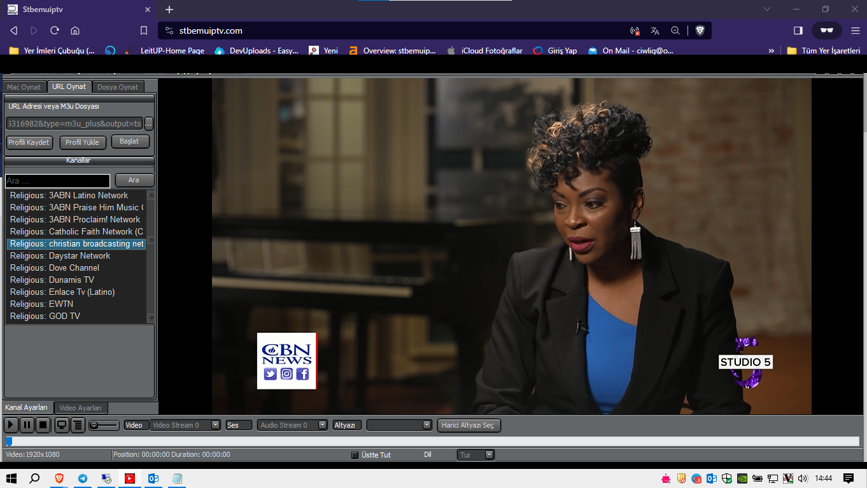Click the Harici Altyazı Seç button
867x488 pixels.
pos(469,425)
